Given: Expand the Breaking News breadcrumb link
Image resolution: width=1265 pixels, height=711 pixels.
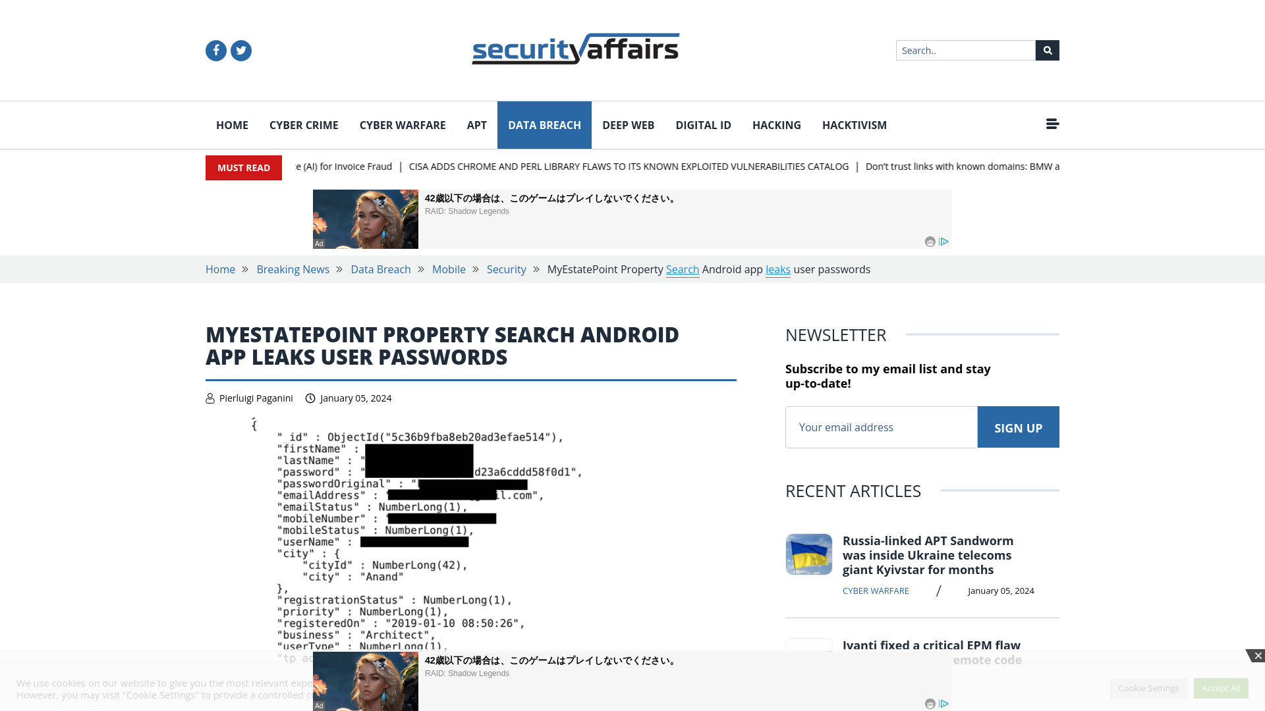Looking at the screenshot, I should point(293,269).
